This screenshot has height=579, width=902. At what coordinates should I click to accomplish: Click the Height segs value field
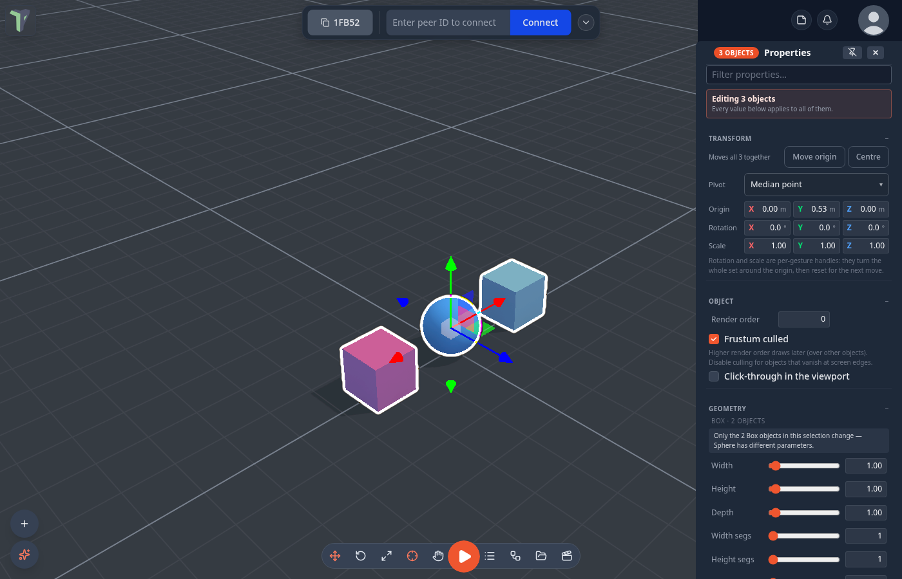coord(866,560)
